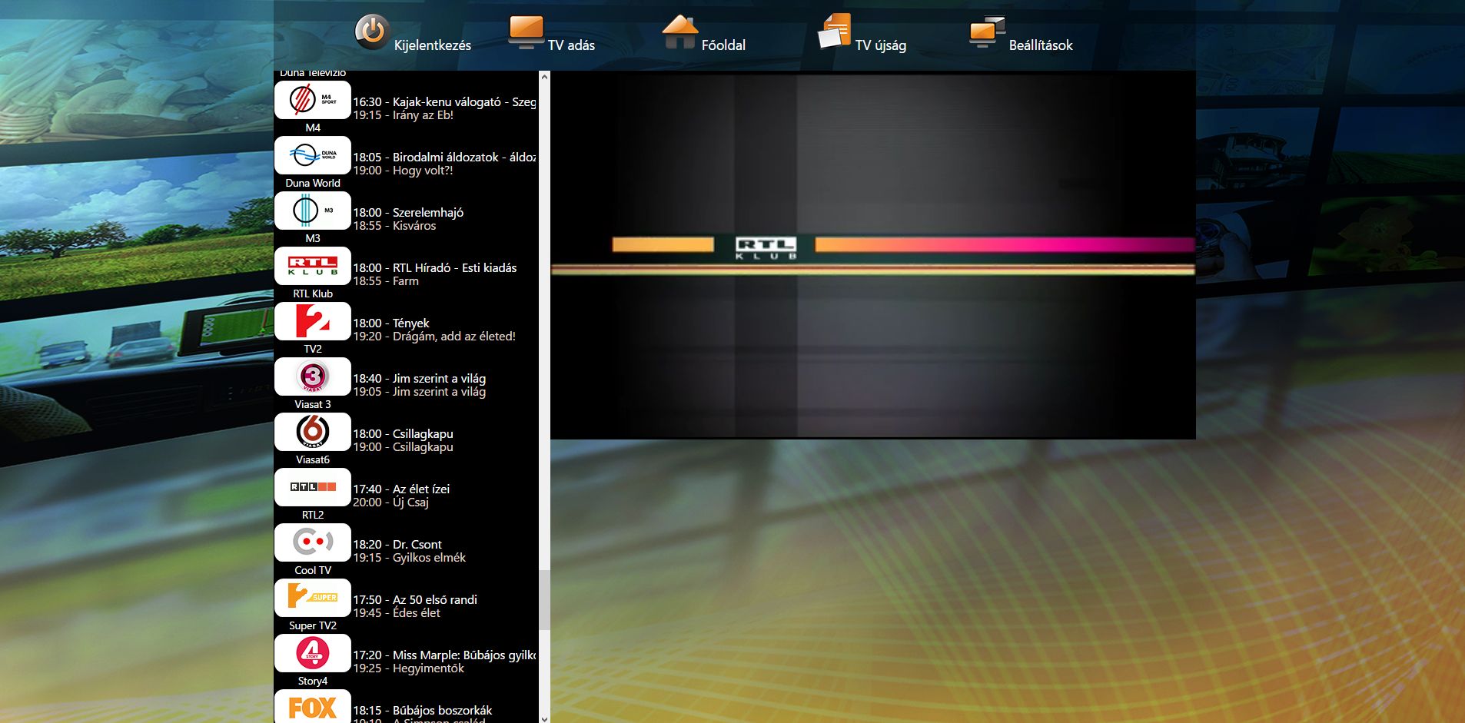Select the Story4 channel logo

pos(313,653)
